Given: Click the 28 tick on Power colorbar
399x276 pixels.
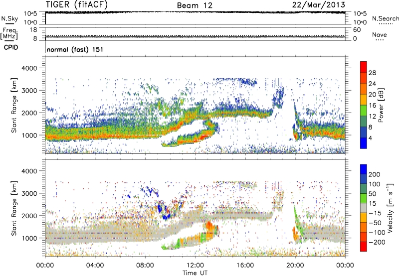Looking at the screenshot, I should [x=372, y=73].
